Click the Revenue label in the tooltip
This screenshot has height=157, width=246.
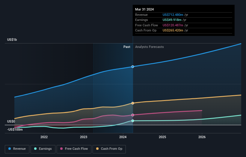pos(141,15)
